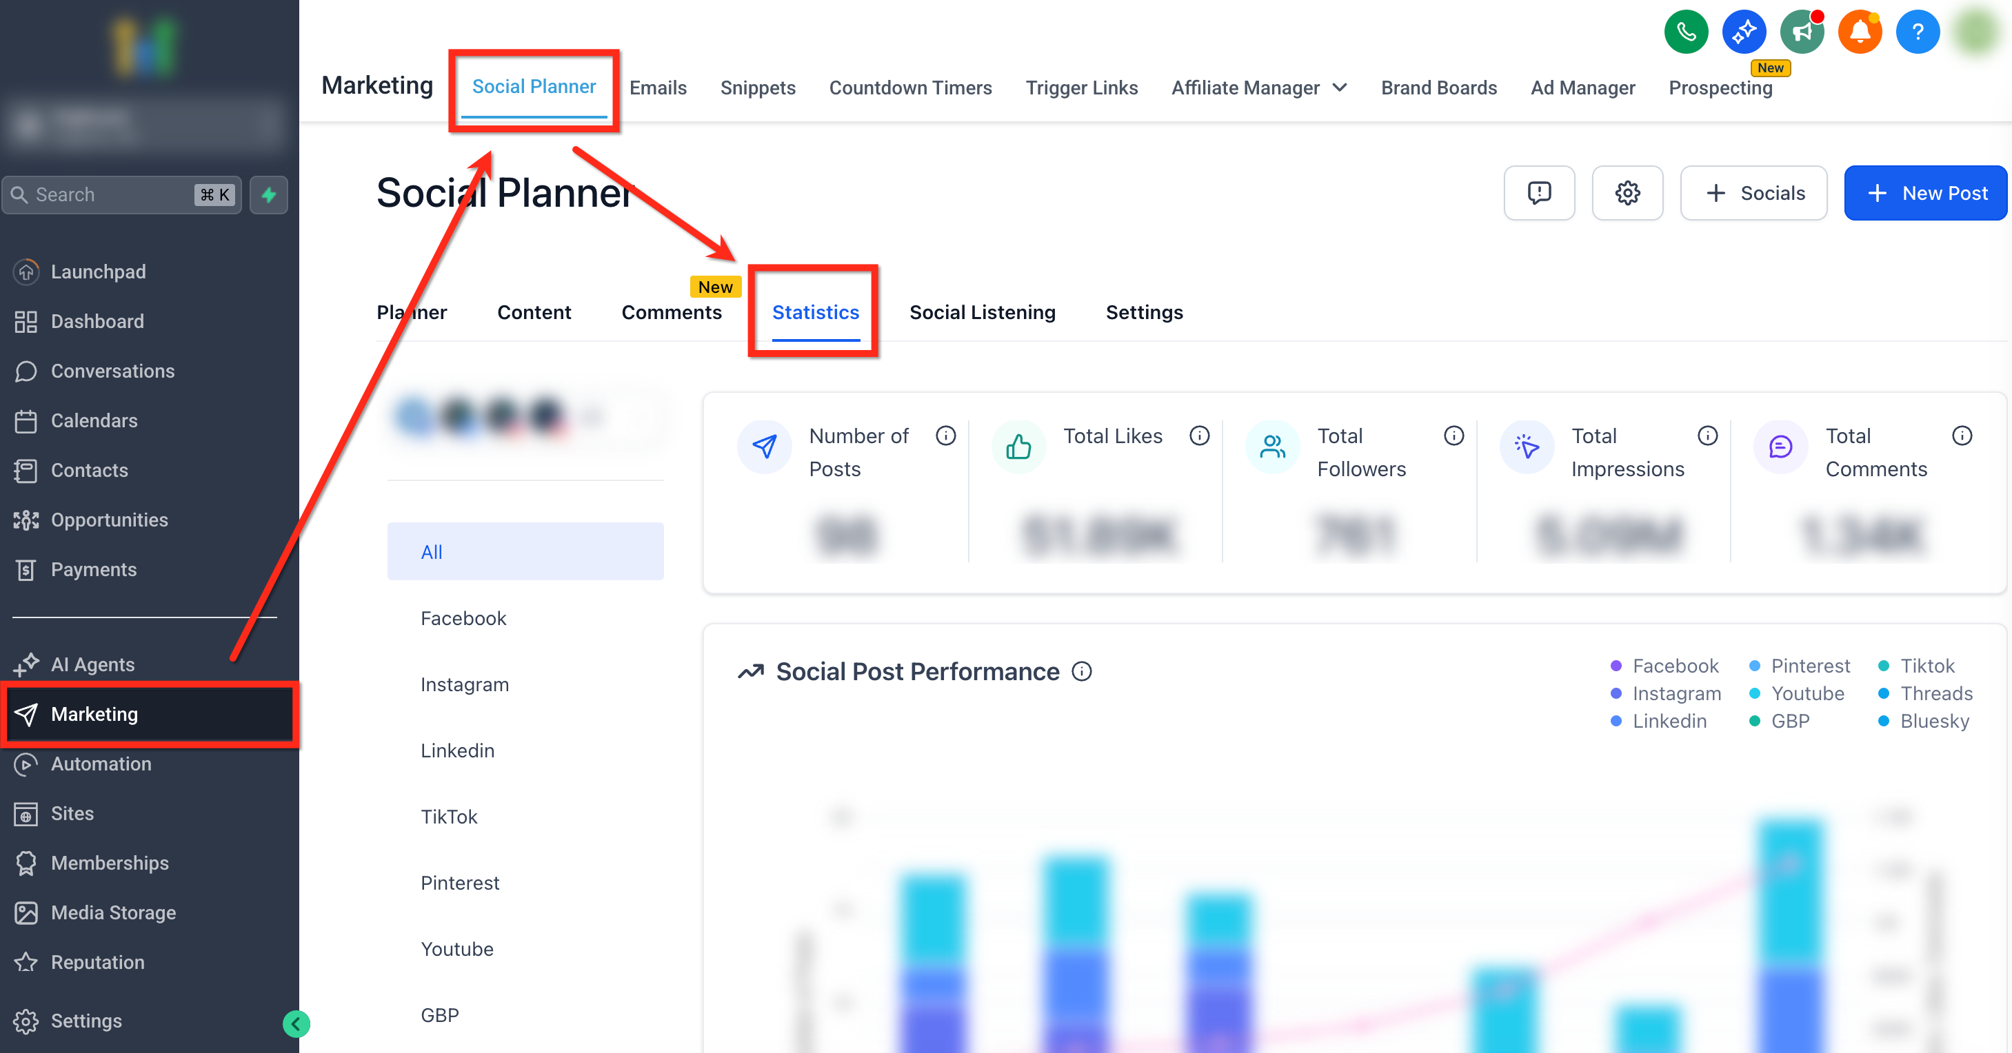Open the Emails tab in Marketing
The height and width of the screenshot is (1053, 2012).
658,88
